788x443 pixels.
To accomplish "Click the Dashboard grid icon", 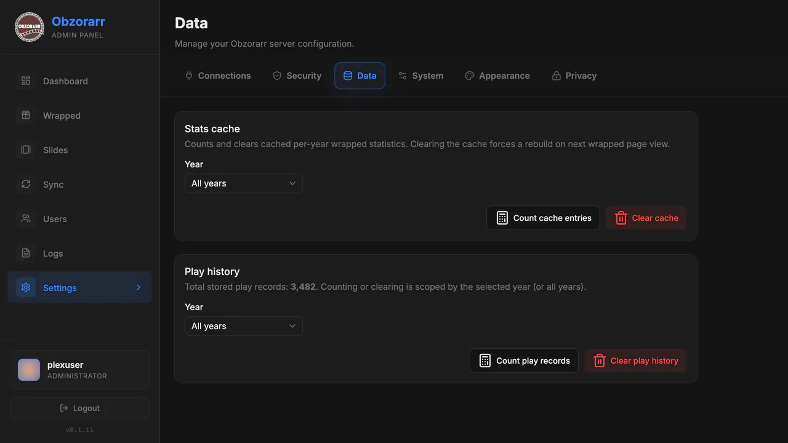I will coord(26,81).
